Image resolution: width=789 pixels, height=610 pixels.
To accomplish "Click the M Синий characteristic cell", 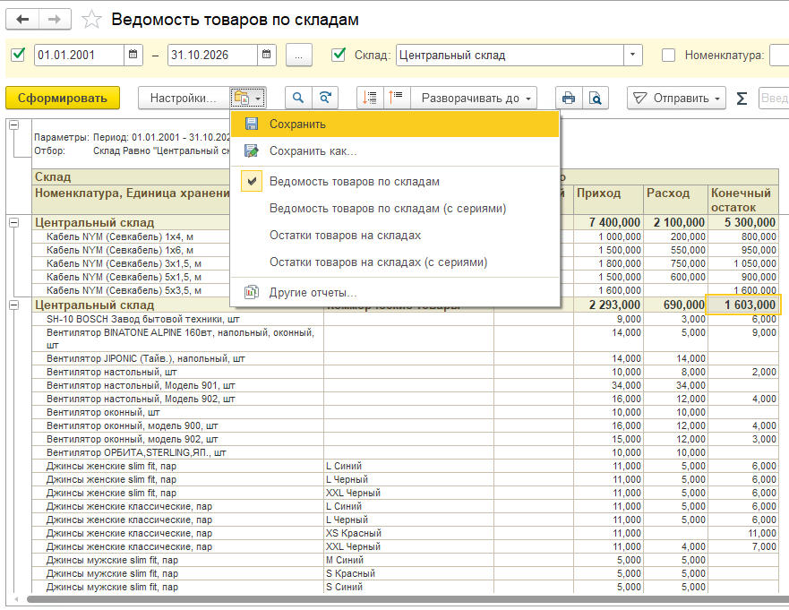I will point(408,560).
